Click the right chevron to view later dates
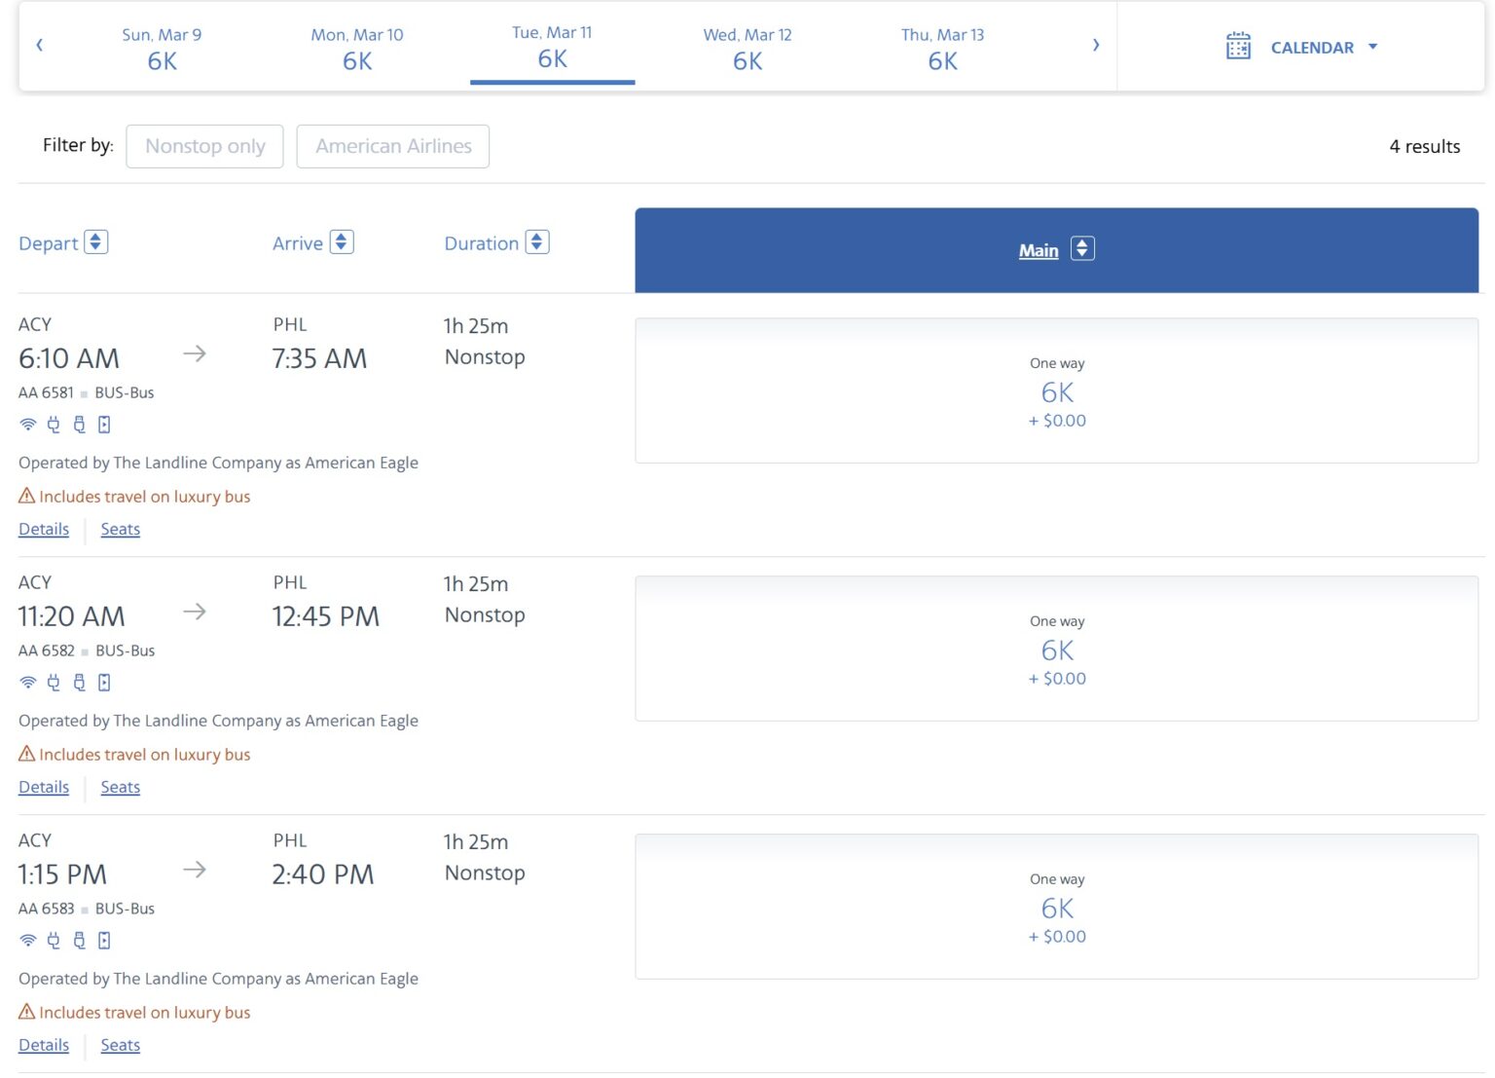Viewport: 1495px width, 1078px height. (1096, 45)
